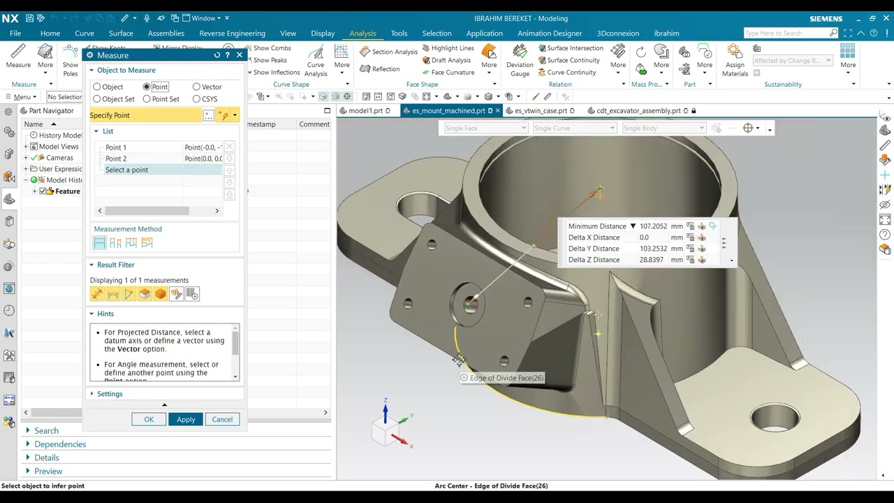The width and height of the screenshot is (894, 503).
Task: Open the Measure dialog help
Action: pyautogui.click(x=228, y=55)
